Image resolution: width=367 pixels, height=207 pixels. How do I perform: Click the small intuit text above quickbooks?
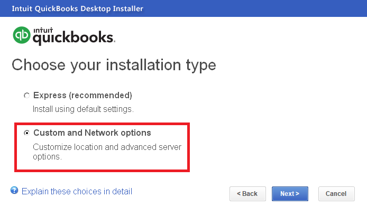coord(43,31)
